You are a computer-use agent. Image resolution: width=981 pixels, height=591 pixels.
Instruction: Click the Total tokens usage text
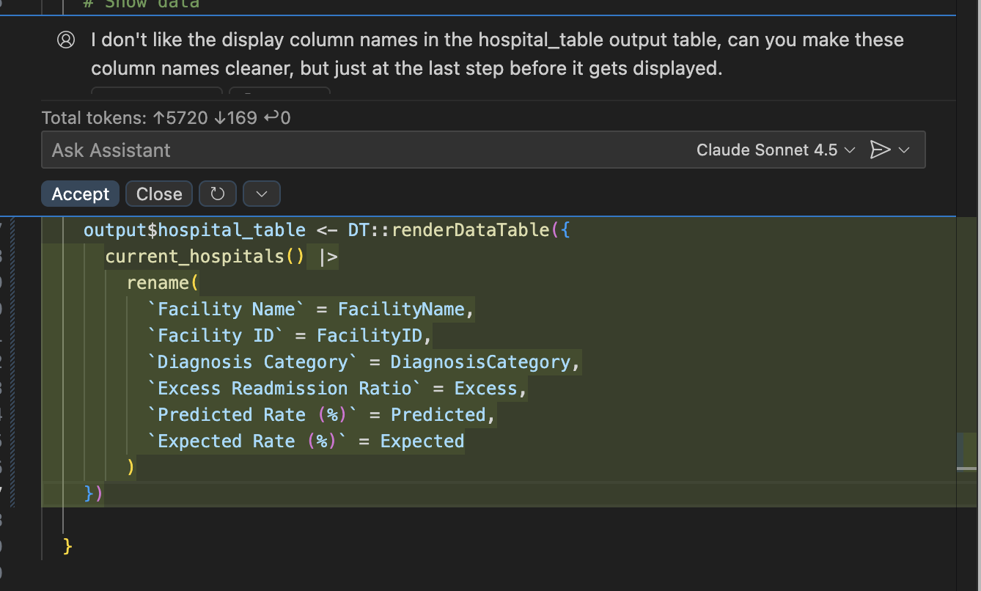point(166,117)
